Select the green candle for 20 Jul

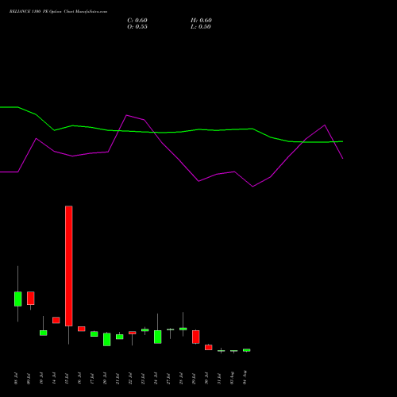[x=107, y=339]
